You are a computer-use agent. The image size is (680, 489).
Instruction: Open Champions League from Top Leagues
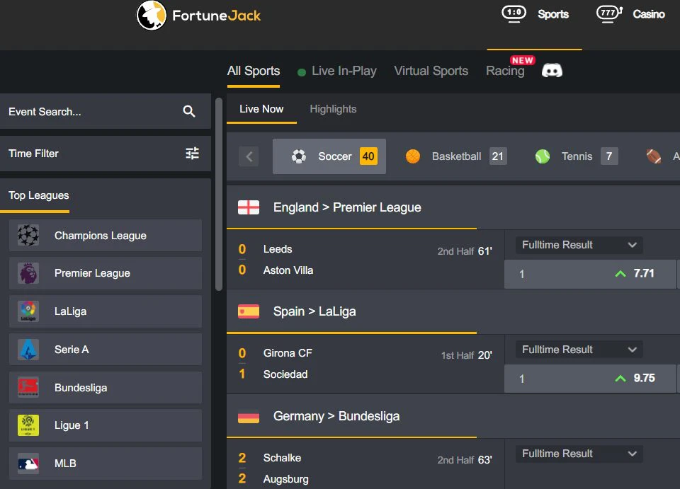click(106, 235)
